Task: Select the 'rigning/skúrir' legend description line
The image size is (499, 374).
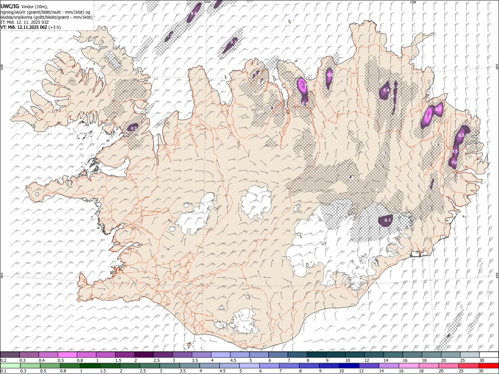Action: click(46, 12)
